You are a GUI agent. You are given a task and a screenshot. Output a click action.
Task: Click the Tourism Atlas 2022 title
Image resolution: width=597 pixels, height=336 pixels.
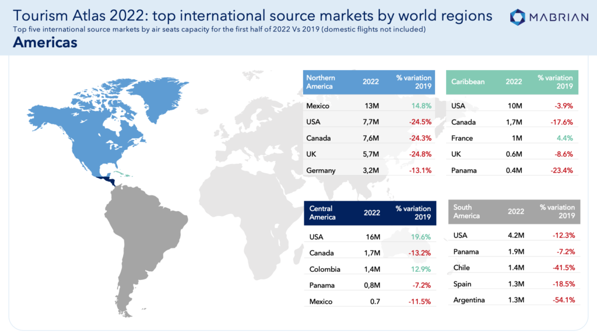click(x=252, y=16)
